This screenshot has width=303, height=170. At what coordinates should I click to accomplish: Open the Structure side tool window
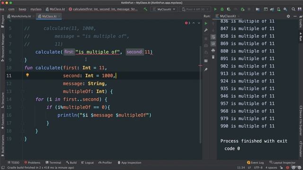click(x=2, y=100)
